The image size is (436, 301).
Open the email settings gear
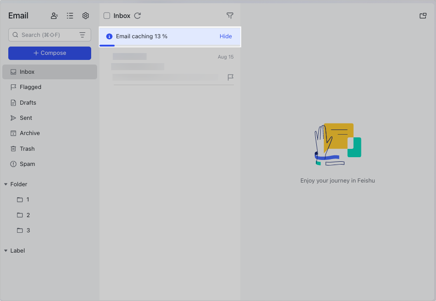click(x=85, y=15)
